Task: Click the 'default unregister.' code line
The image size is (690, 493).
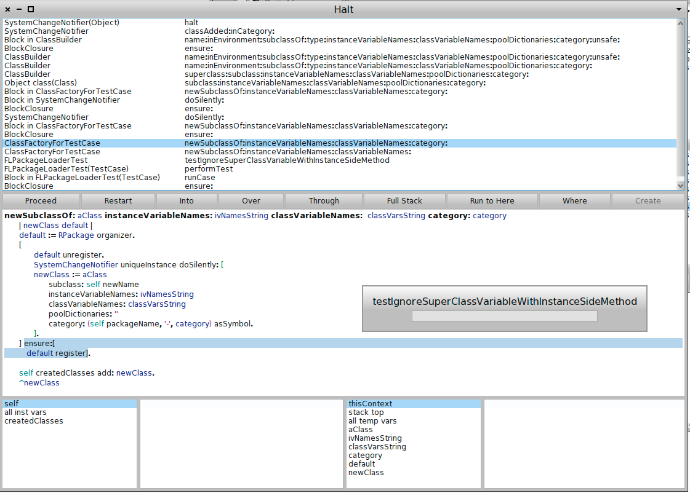Action: tap(69, 255)
